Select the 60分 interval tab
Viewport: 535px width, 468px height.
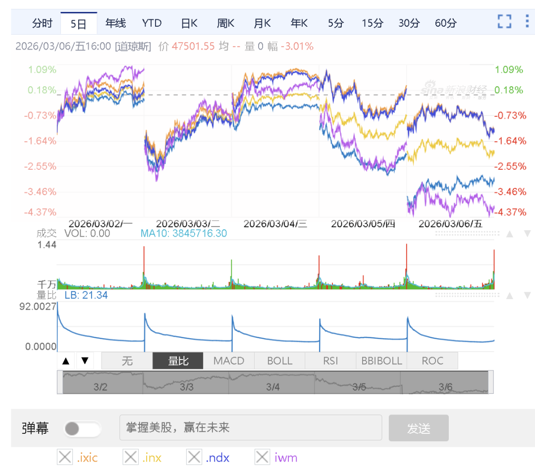click(x=446, y=23)
